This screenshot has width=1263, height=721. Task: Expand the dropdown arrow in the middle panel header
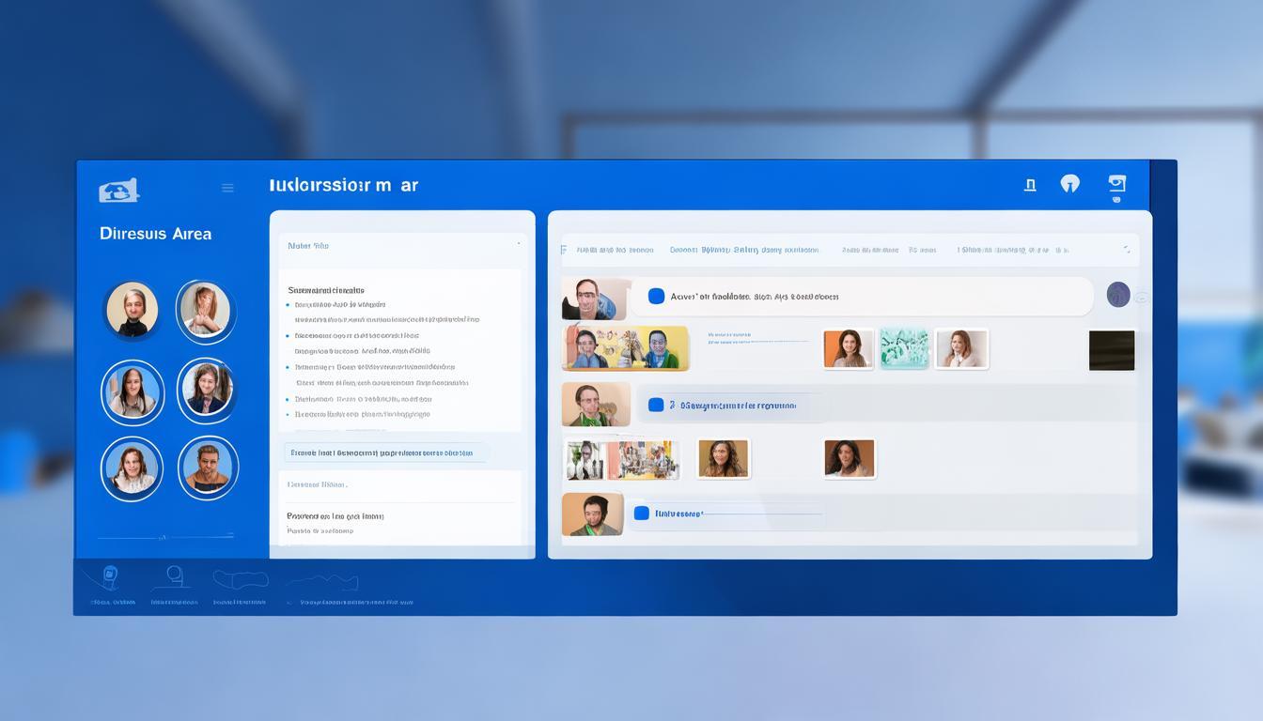pyautogui.click(x=518, y=244)
